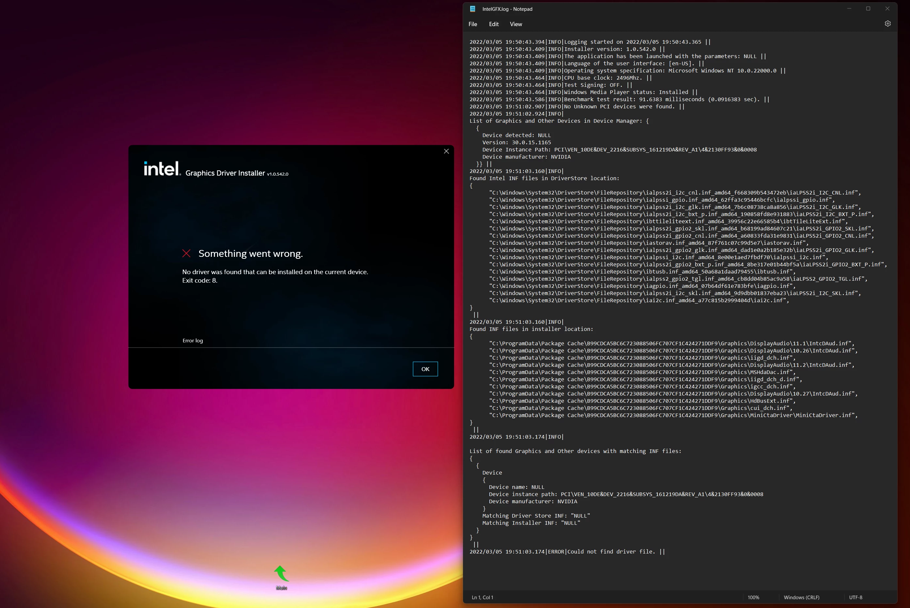
Task: Minimize the IntelGFX.log Notepad window
Action: (849, 8)
